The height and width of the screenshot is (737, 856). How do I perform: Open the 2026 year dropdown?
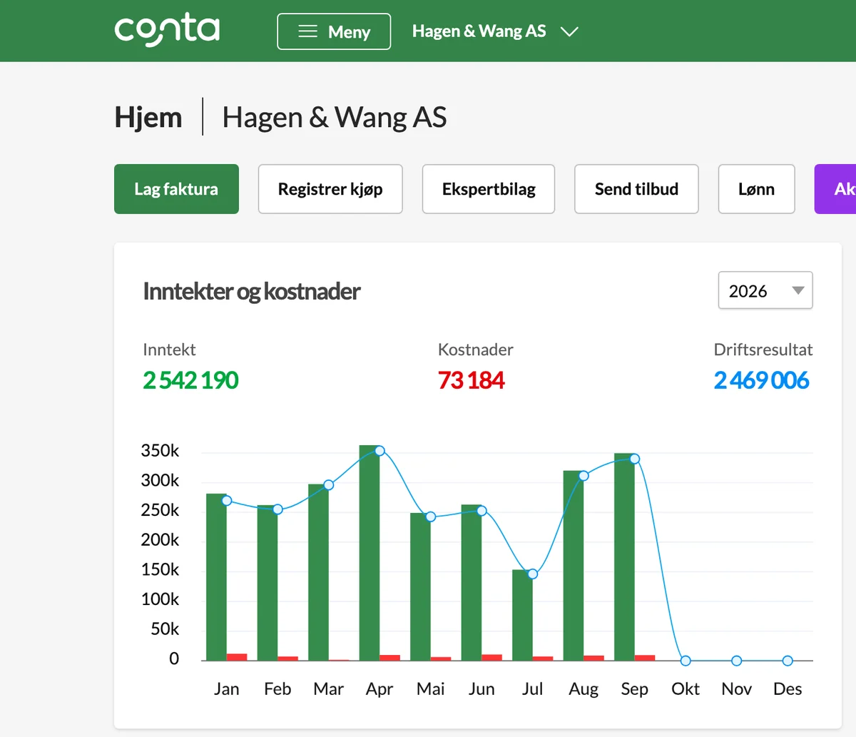[x=765, y=290]
